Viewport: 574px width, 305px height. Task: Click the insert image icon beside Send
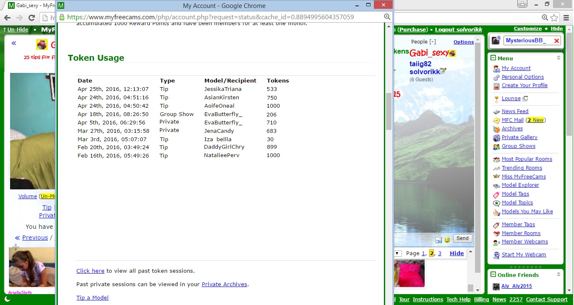point(439,240)
